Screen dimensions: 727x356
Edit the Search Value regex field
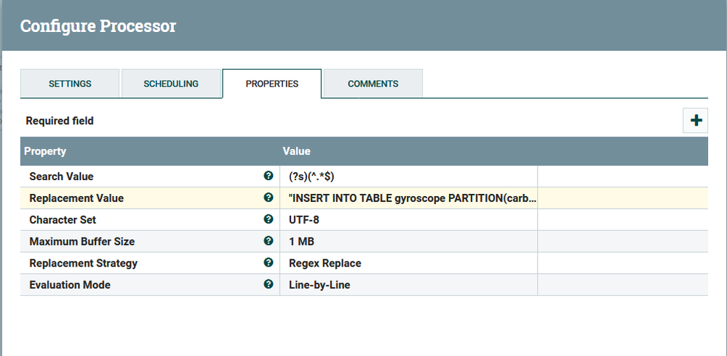coord(408,177)
